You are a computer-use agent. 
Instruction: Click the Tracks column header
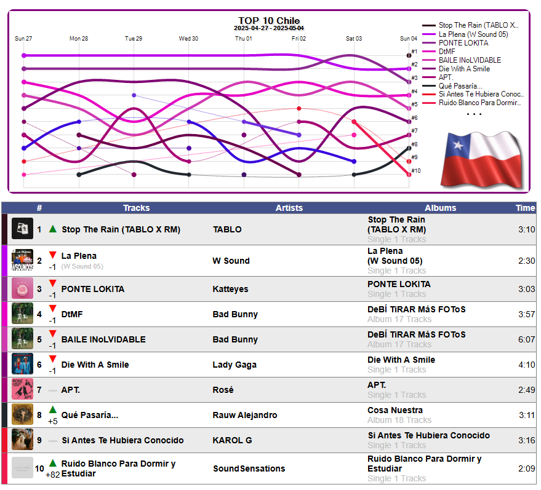point(137,208)
